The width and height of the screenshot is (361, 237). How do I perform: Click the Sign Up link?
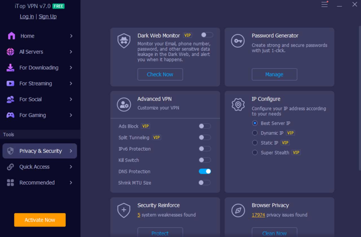coord(47,16)
